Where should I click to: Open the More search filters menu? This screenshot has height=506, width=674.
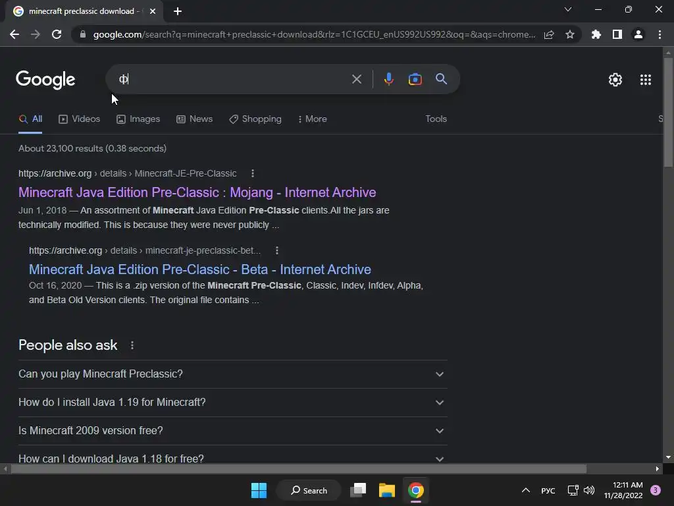[x=313, y=119]
